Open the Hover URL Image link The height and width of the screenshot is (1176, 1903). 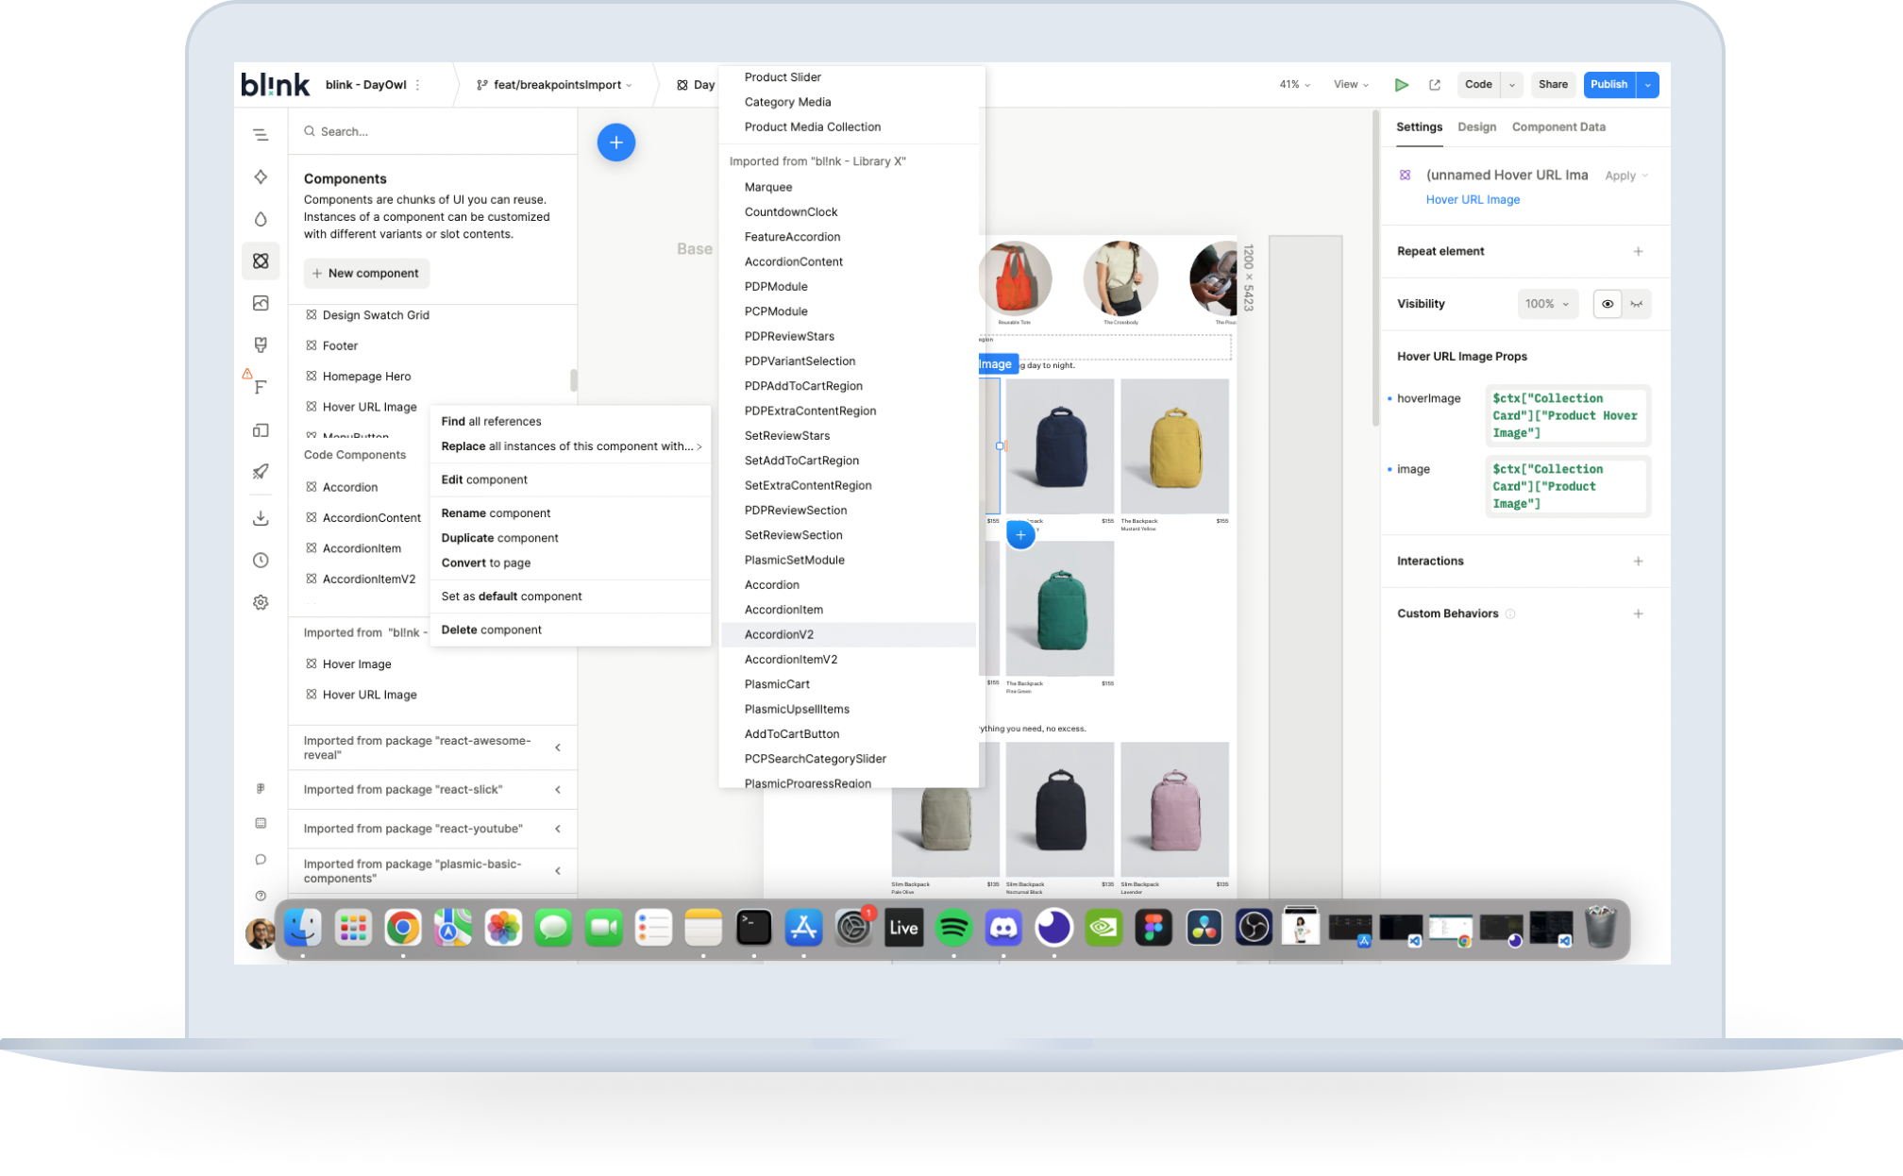[1473, 200]
